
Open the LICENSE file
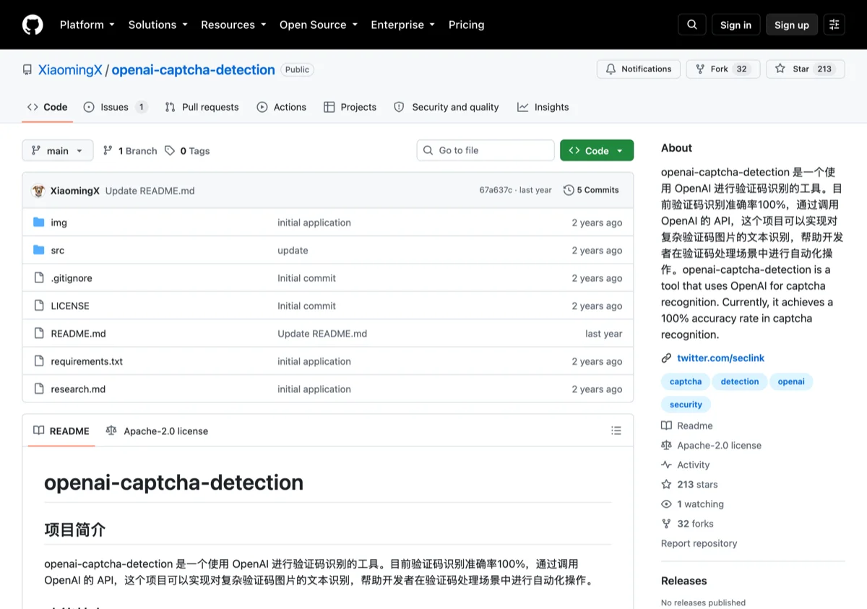point(70,306)
